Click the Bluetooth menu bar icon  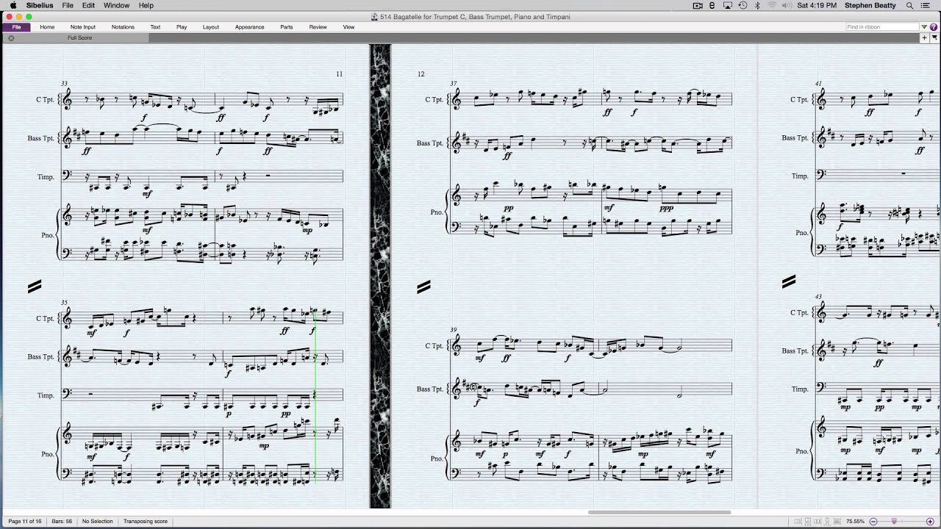pyautogui.click(x=757, y=5)
